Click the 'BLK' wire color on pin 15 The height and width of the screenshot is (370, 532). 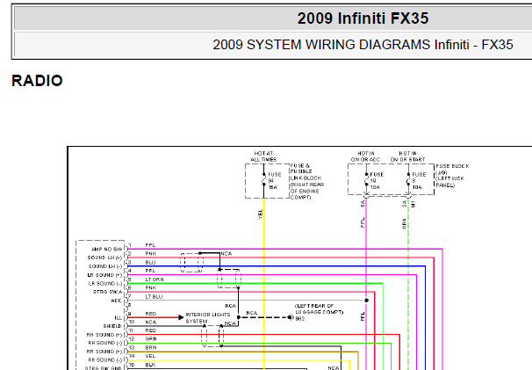tap(150, 365)
